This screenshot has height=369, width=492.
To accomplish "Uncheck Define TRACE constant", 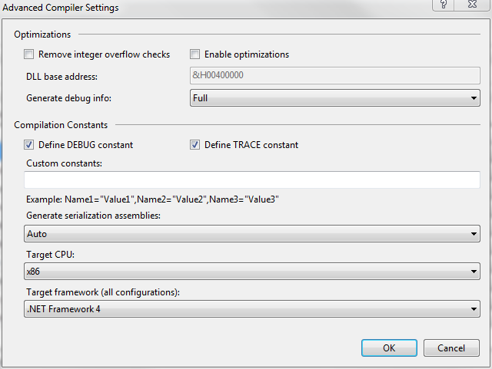I will [x=195, y=145].
